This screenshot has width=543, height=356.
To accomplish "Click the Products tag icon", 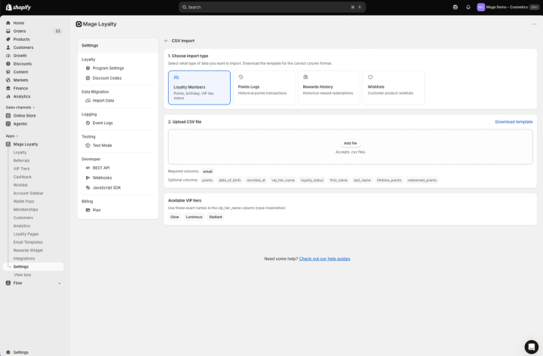I will 8,39.
